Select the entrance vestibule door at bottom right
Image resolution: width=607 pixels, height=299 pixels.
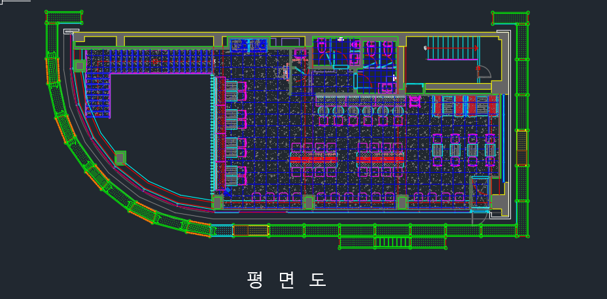click(x=480, y=192)
